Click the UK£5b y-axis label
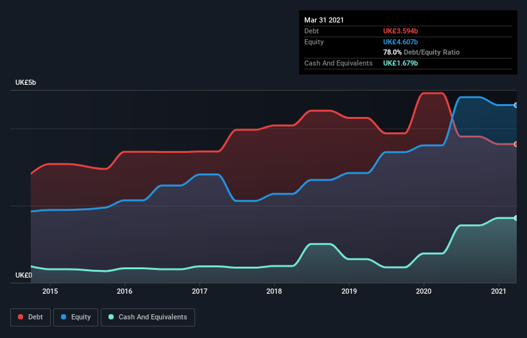Screen dimensions: 527x338 coord(26,82)
